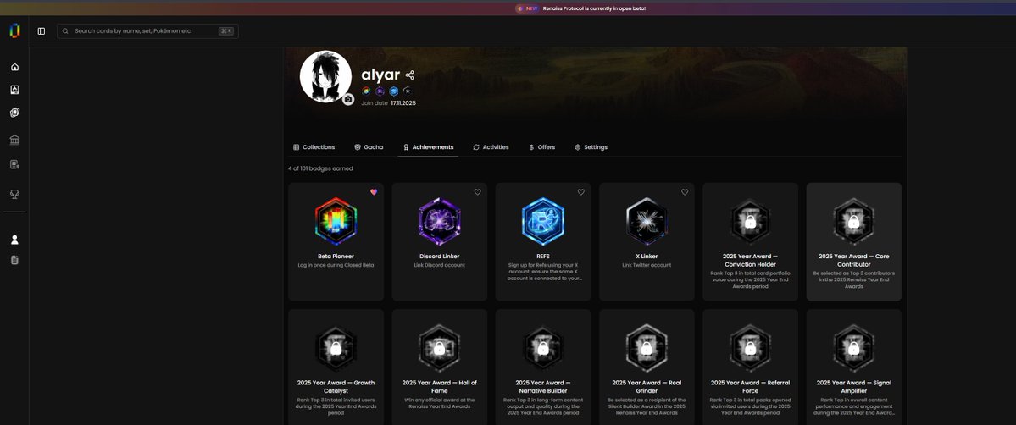Click the X Linker badge hexagon
The width and height of the screenshot is (1016, 425).
[647, 222]
